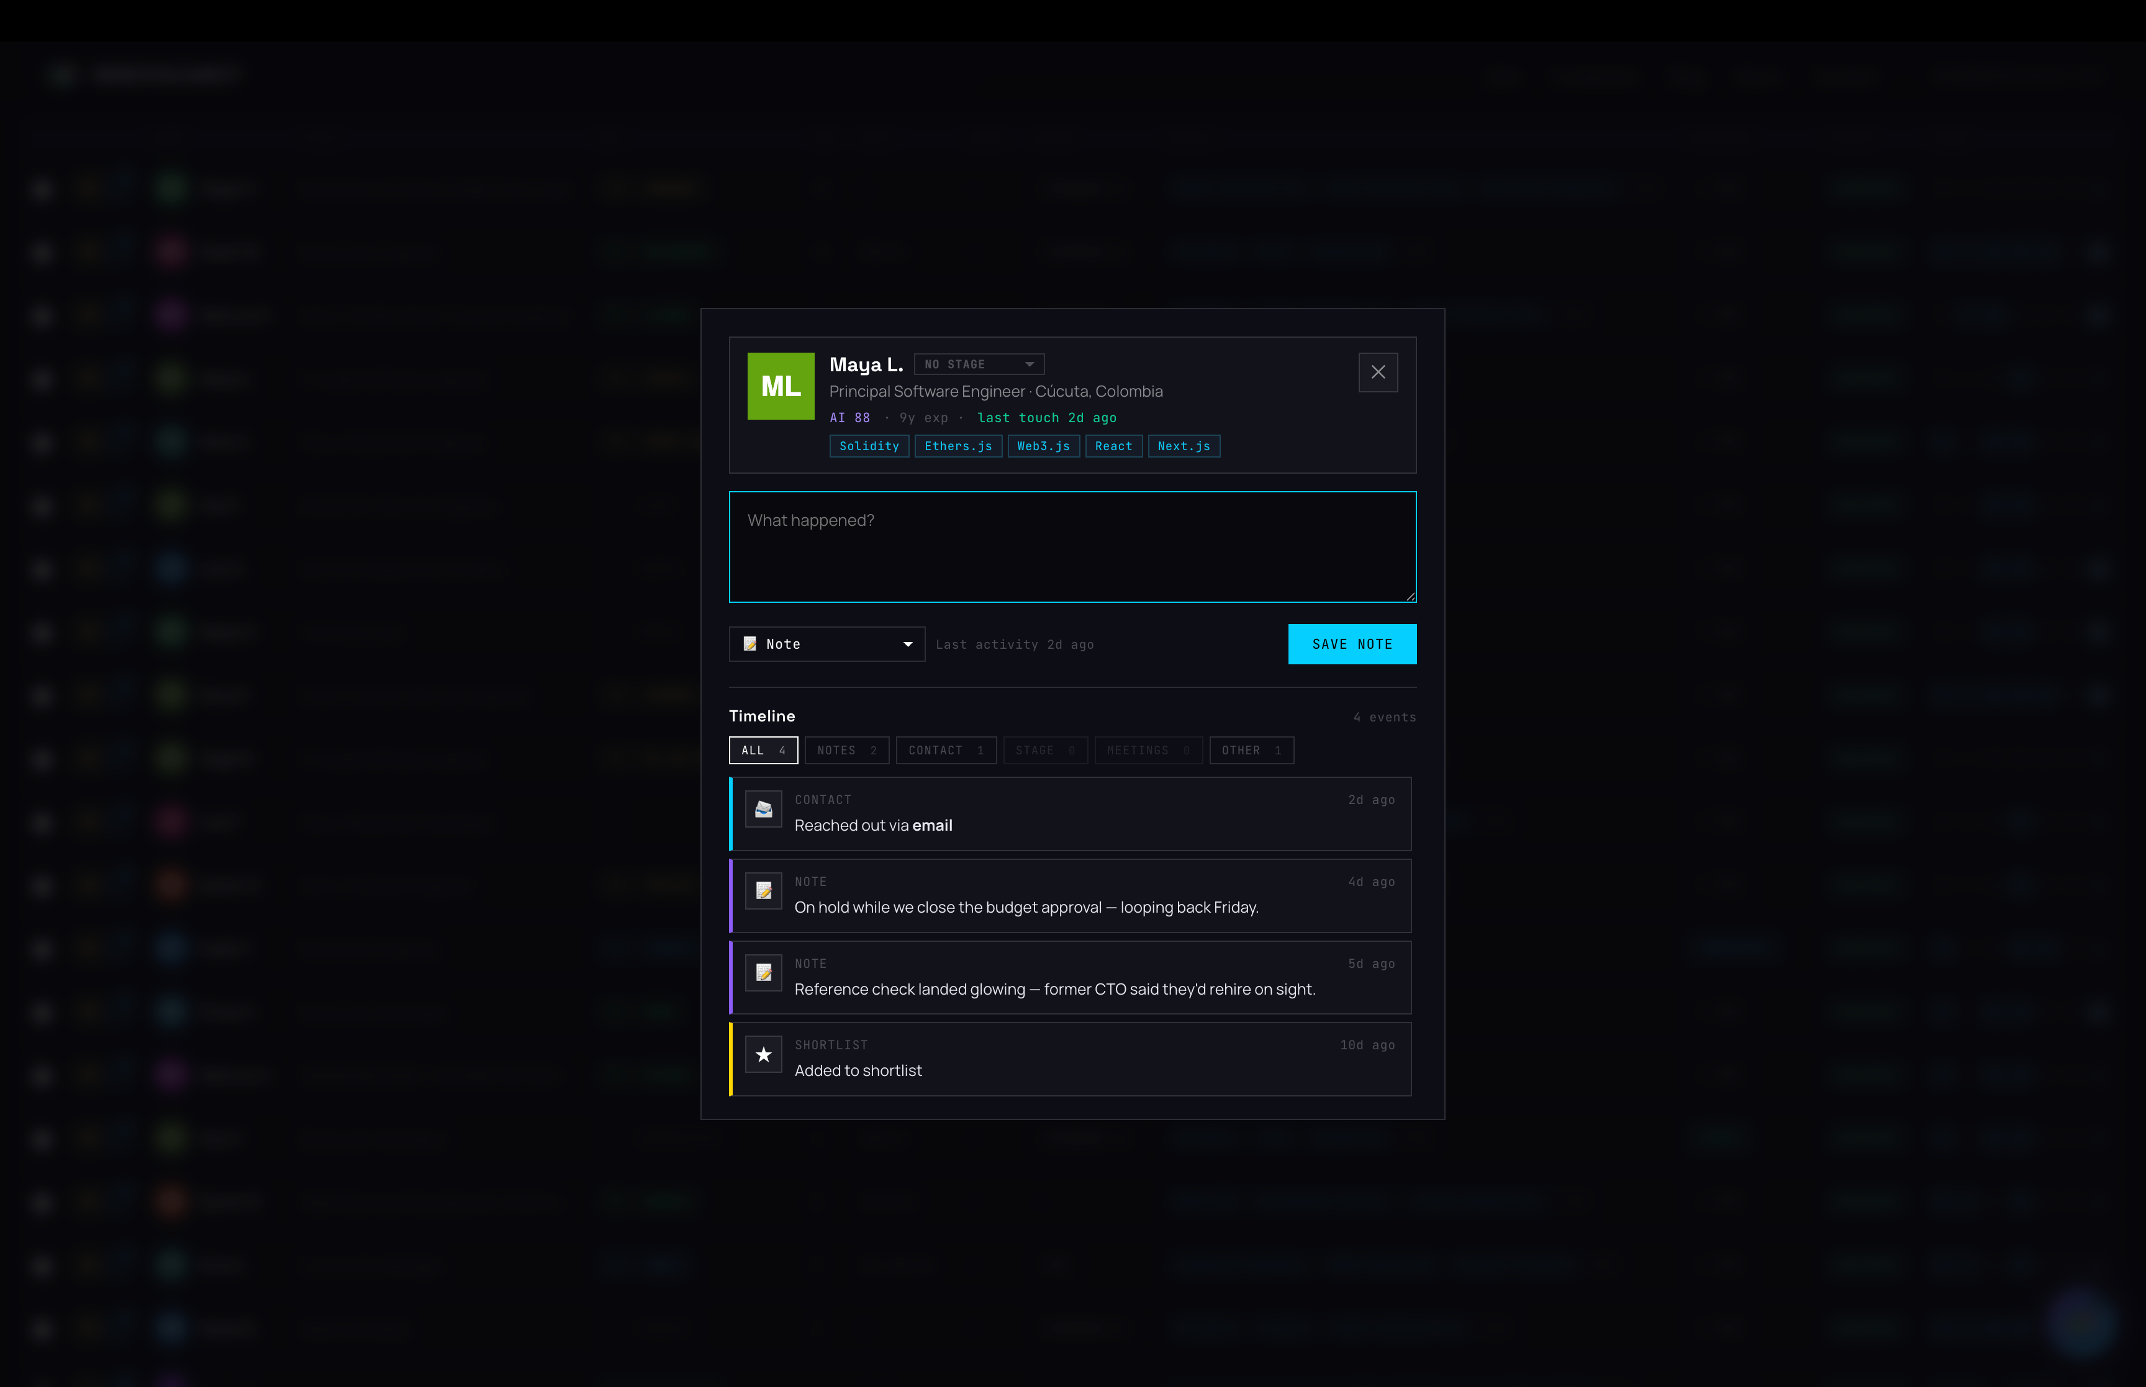Click the Solidity skill tag

869,446
